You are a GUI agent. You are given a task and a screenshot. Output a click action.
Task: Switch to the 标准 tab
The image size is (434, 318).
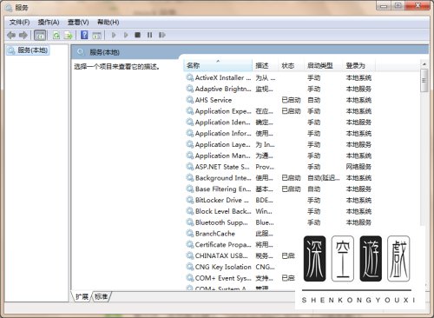tap(102, 296)
